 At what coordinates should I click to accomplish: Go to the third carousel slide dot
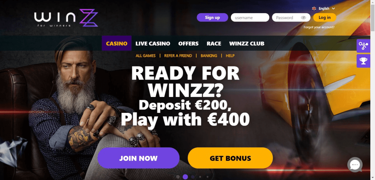(x=193, y=177)
